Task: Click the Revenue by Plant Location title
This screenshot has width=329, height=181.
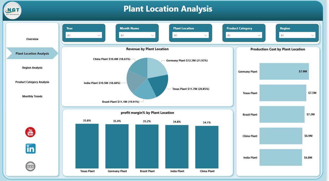Action: [x=147, y=49]
